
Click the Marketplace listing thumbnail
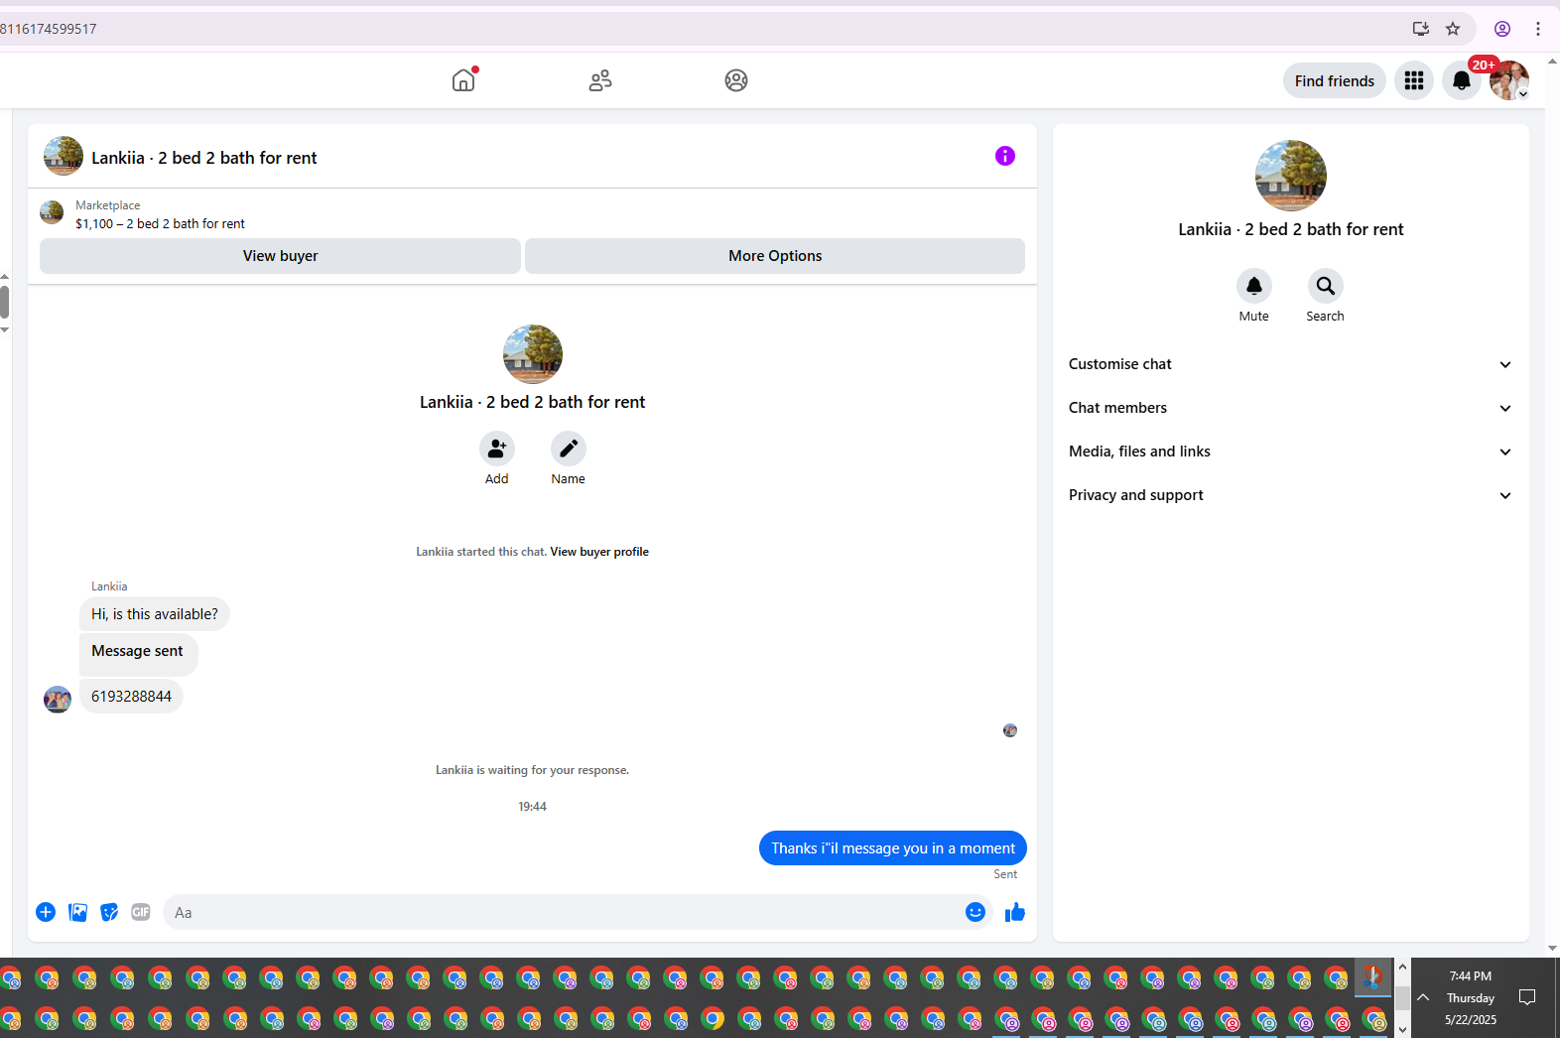click(52, 212)
